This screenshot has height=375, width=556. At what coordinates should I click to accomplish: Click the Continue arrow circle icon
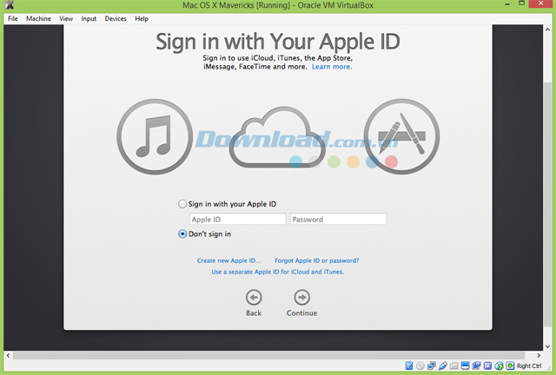point(301,298)
